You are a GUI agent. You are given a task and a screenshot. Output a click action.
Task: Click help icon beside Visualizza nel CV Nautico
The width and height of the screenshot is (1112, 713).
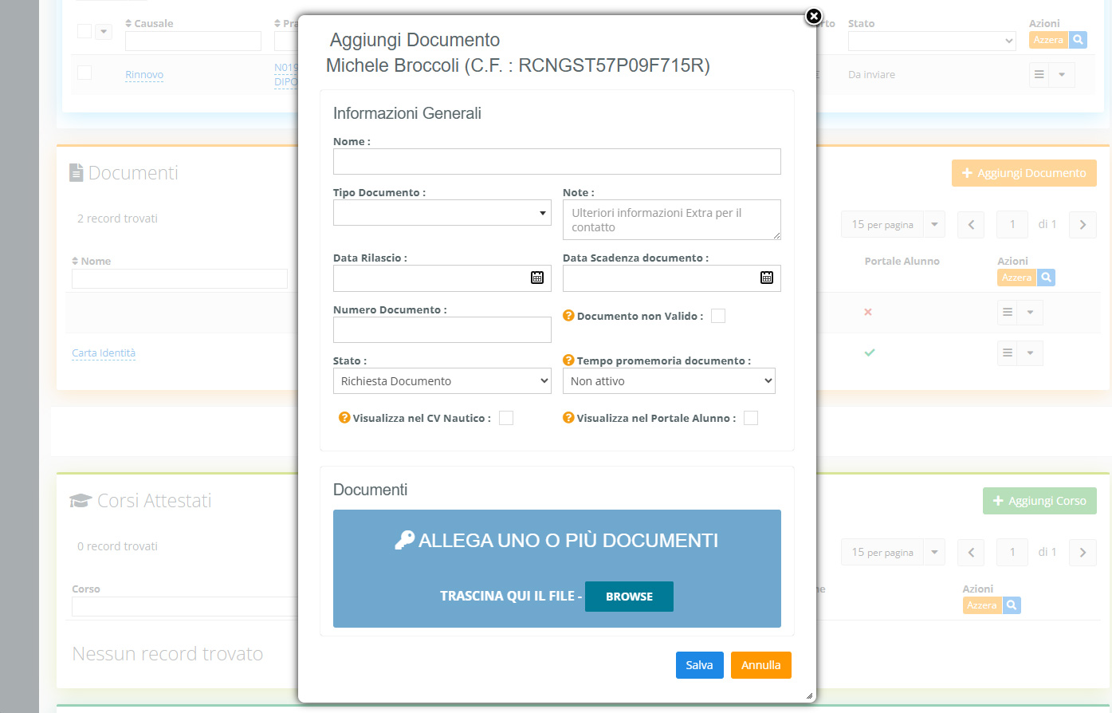click(344, 418)
